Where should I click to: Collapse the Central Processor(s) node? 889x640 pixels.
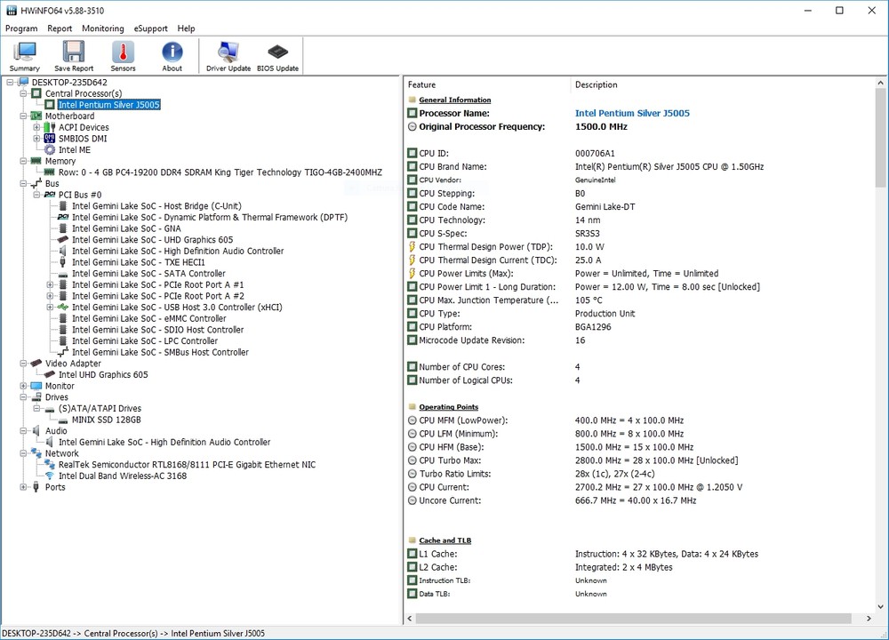[x=23, y=93]
